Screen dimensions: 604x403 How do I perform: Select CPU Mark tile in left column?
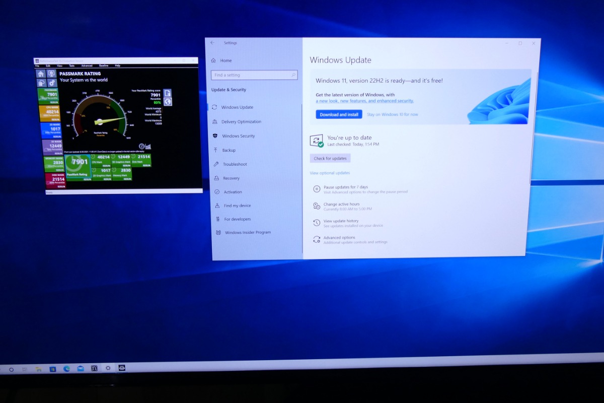[x=49, y=113]
